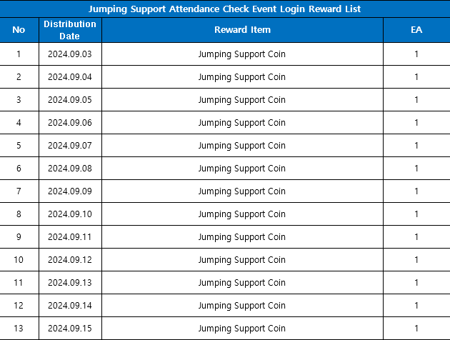Select the date 2024.09.15
Screen dimensions: 450x340
[x=70, y=329]
